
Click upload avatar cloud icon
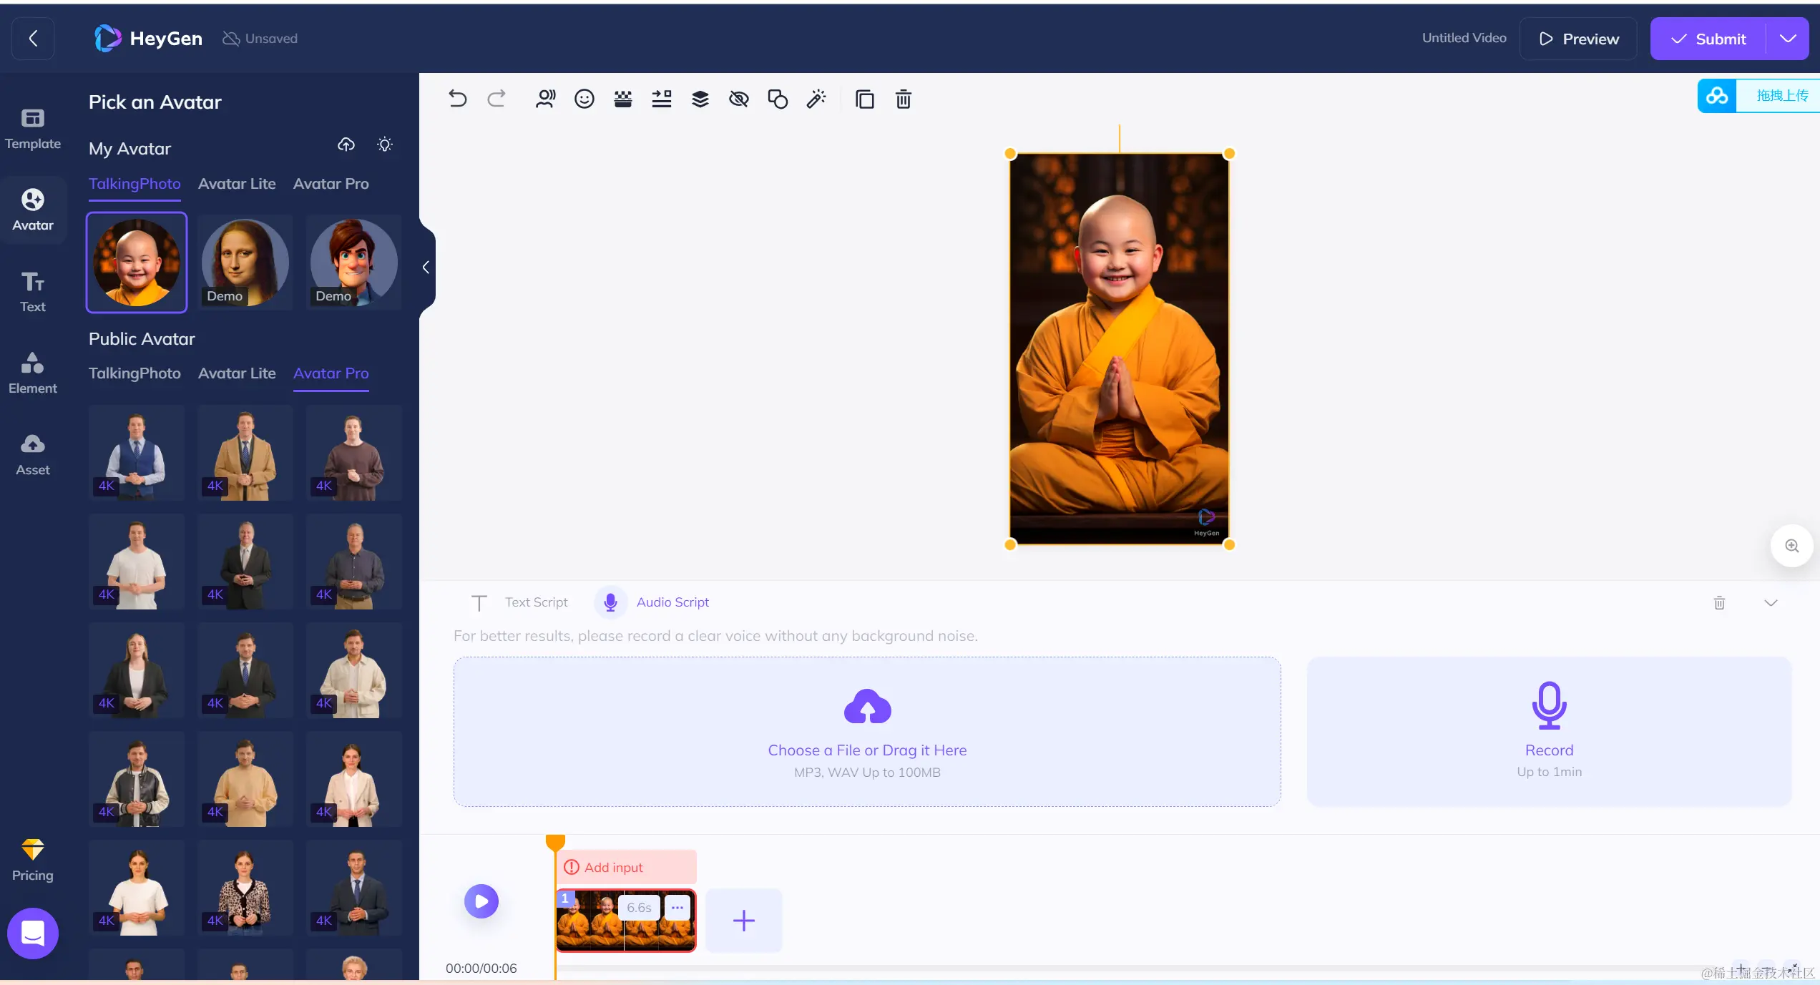pos(346,145)
